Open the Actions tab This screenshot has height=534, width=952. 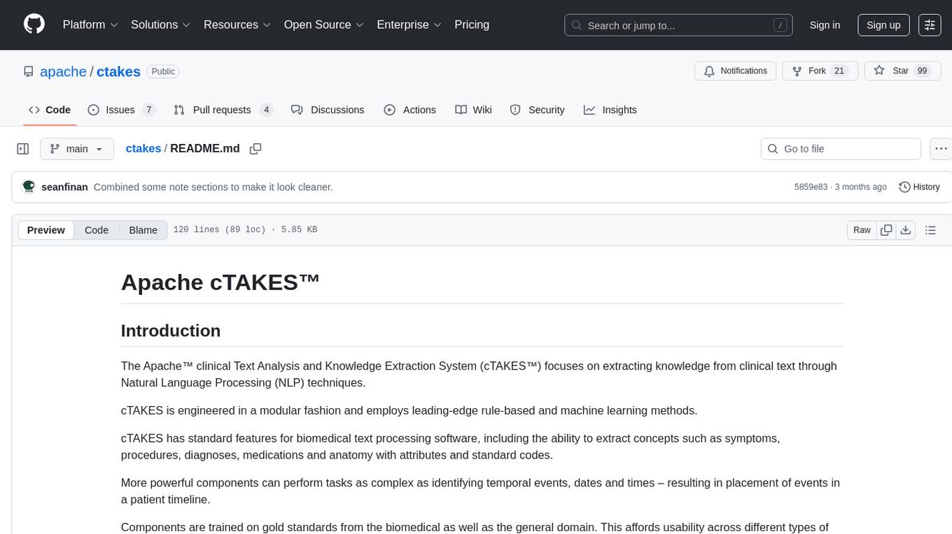click(x=410, y=110)
